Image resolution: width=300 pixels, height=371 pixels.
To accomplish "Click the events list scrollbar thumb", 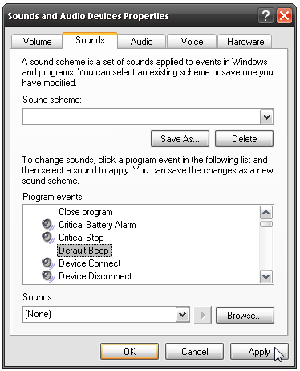I will point(266,224).
